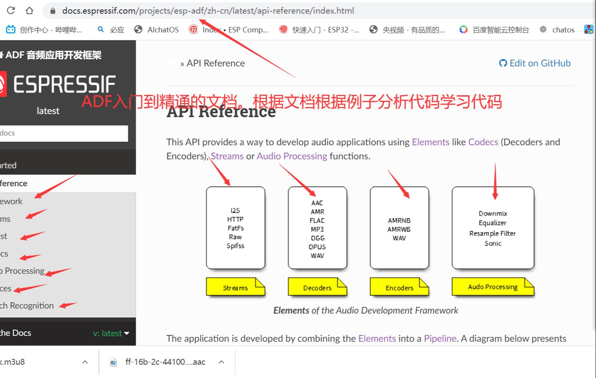This screenshot has height=378, width=596.
Task: Select the docs.espressif.com address bar URL
Action: pyautogui.click(x=208, y=11)
